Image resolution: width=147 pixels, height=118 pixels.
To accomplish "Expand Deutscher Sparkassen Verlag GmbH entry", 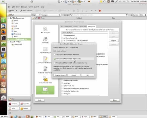I will [62, 88].
